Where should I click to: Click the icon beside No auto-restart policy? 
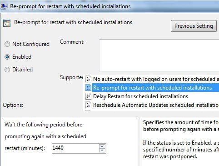(88, 79)
